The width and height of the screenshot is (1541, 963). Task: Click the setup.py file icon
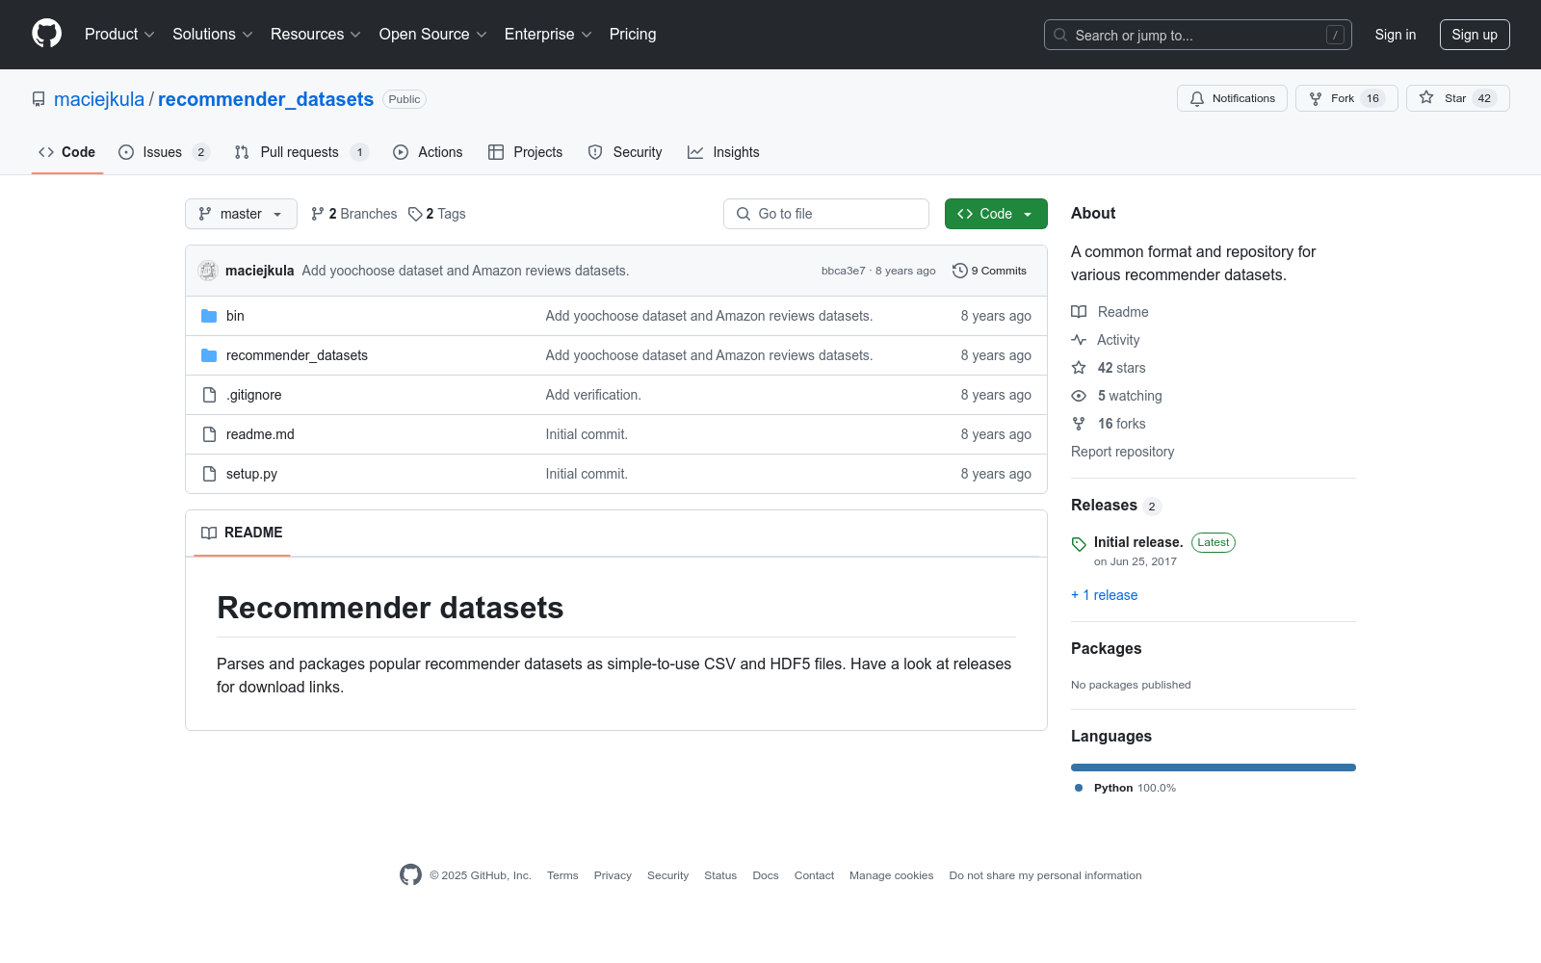coord(209,474)
